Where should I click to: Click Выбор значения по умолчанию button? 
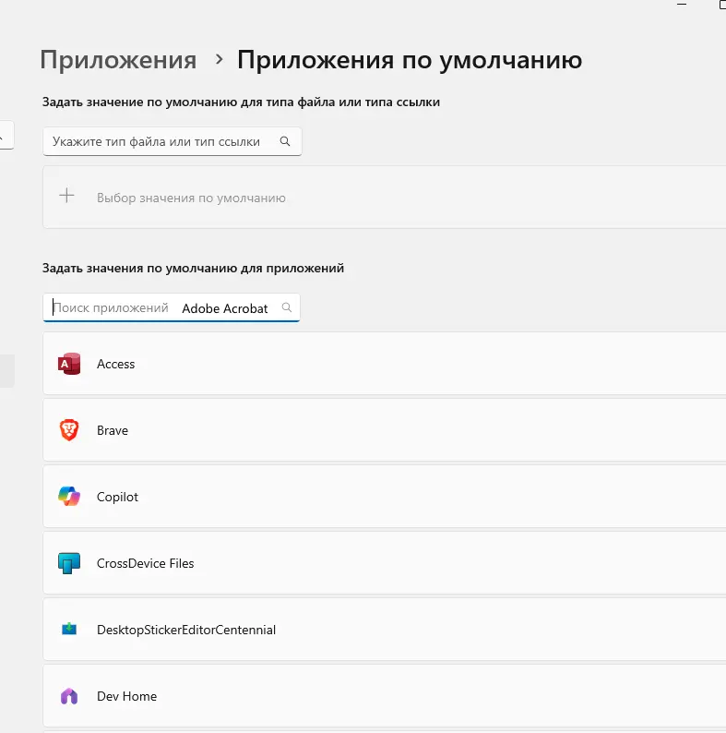384,198
